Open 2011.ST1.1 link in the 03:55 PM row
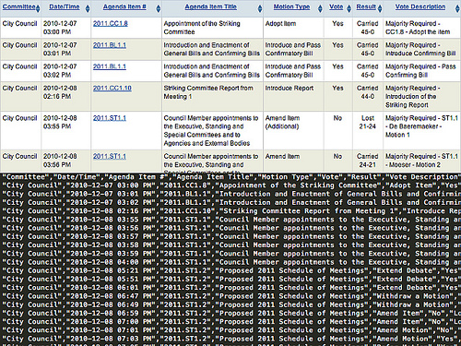The image size is (461, 346). point(110,118)
